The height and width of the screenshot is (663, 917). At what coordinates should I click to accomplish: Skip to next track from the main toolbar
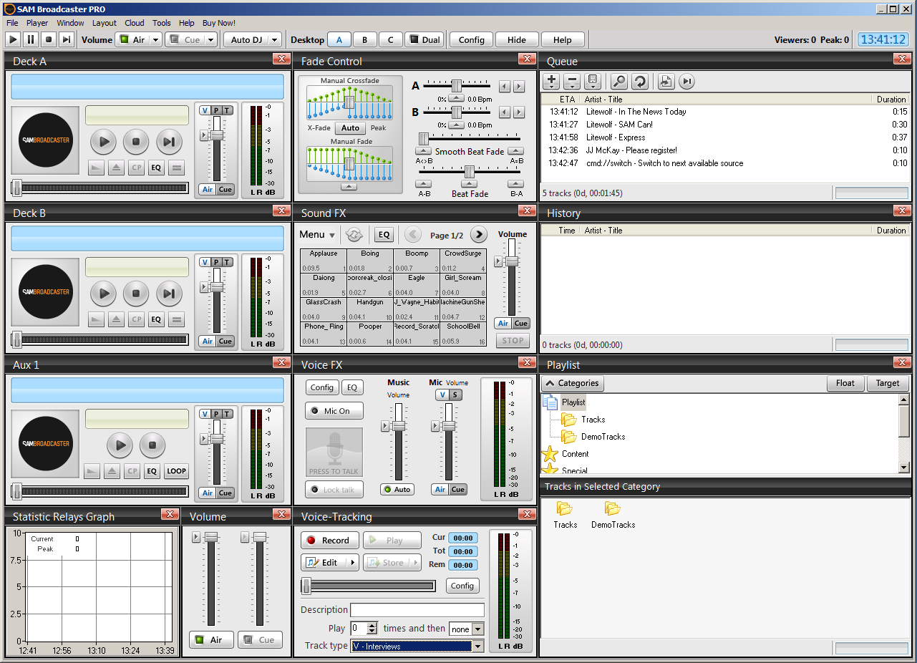(66, 40)
